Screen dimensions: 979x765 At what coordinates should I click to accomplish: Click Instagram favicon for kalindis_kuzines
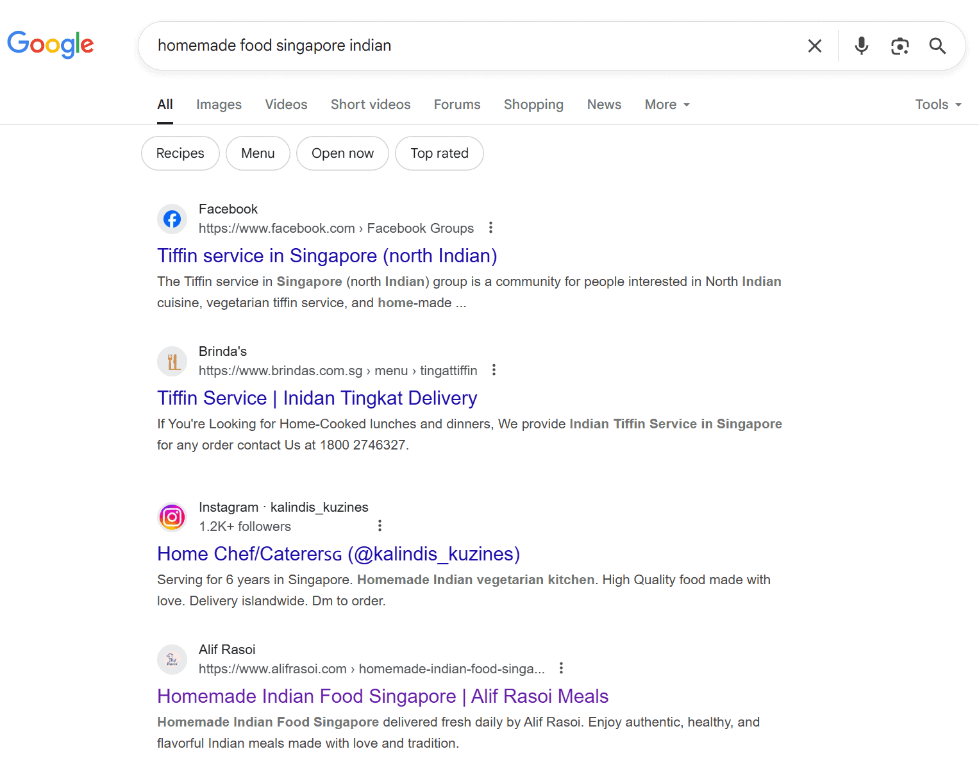[x=172, y=517]
